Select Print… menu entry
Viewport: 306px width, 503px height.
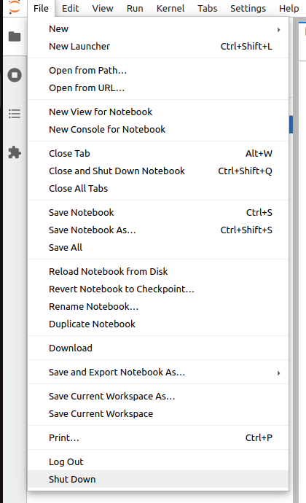(158, 437)
